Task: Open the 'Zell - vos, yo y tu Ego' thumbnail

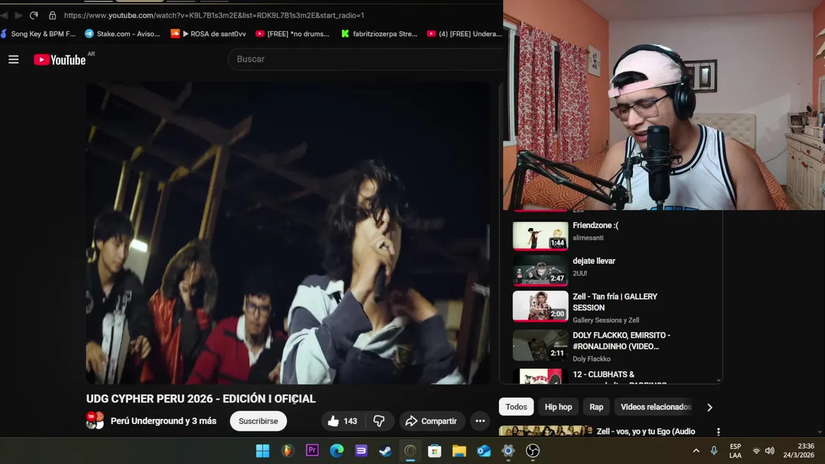Action: tap(545, 431)
